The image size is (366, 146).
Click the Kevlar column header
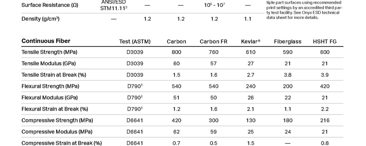(x=250, y=42)
